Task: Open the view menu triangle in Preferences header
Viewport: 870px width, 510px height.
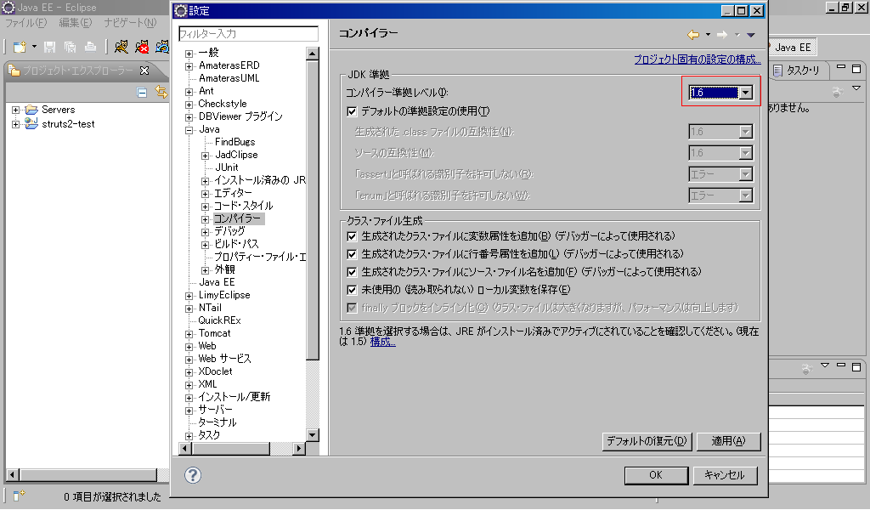Action: pyautogui.click(x=751, y=35)
